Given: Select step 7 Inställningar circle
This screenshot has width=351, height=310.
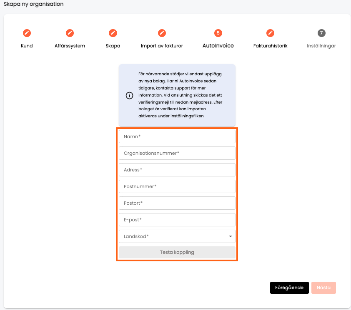Looking at the screenshot, I should 321,33.
